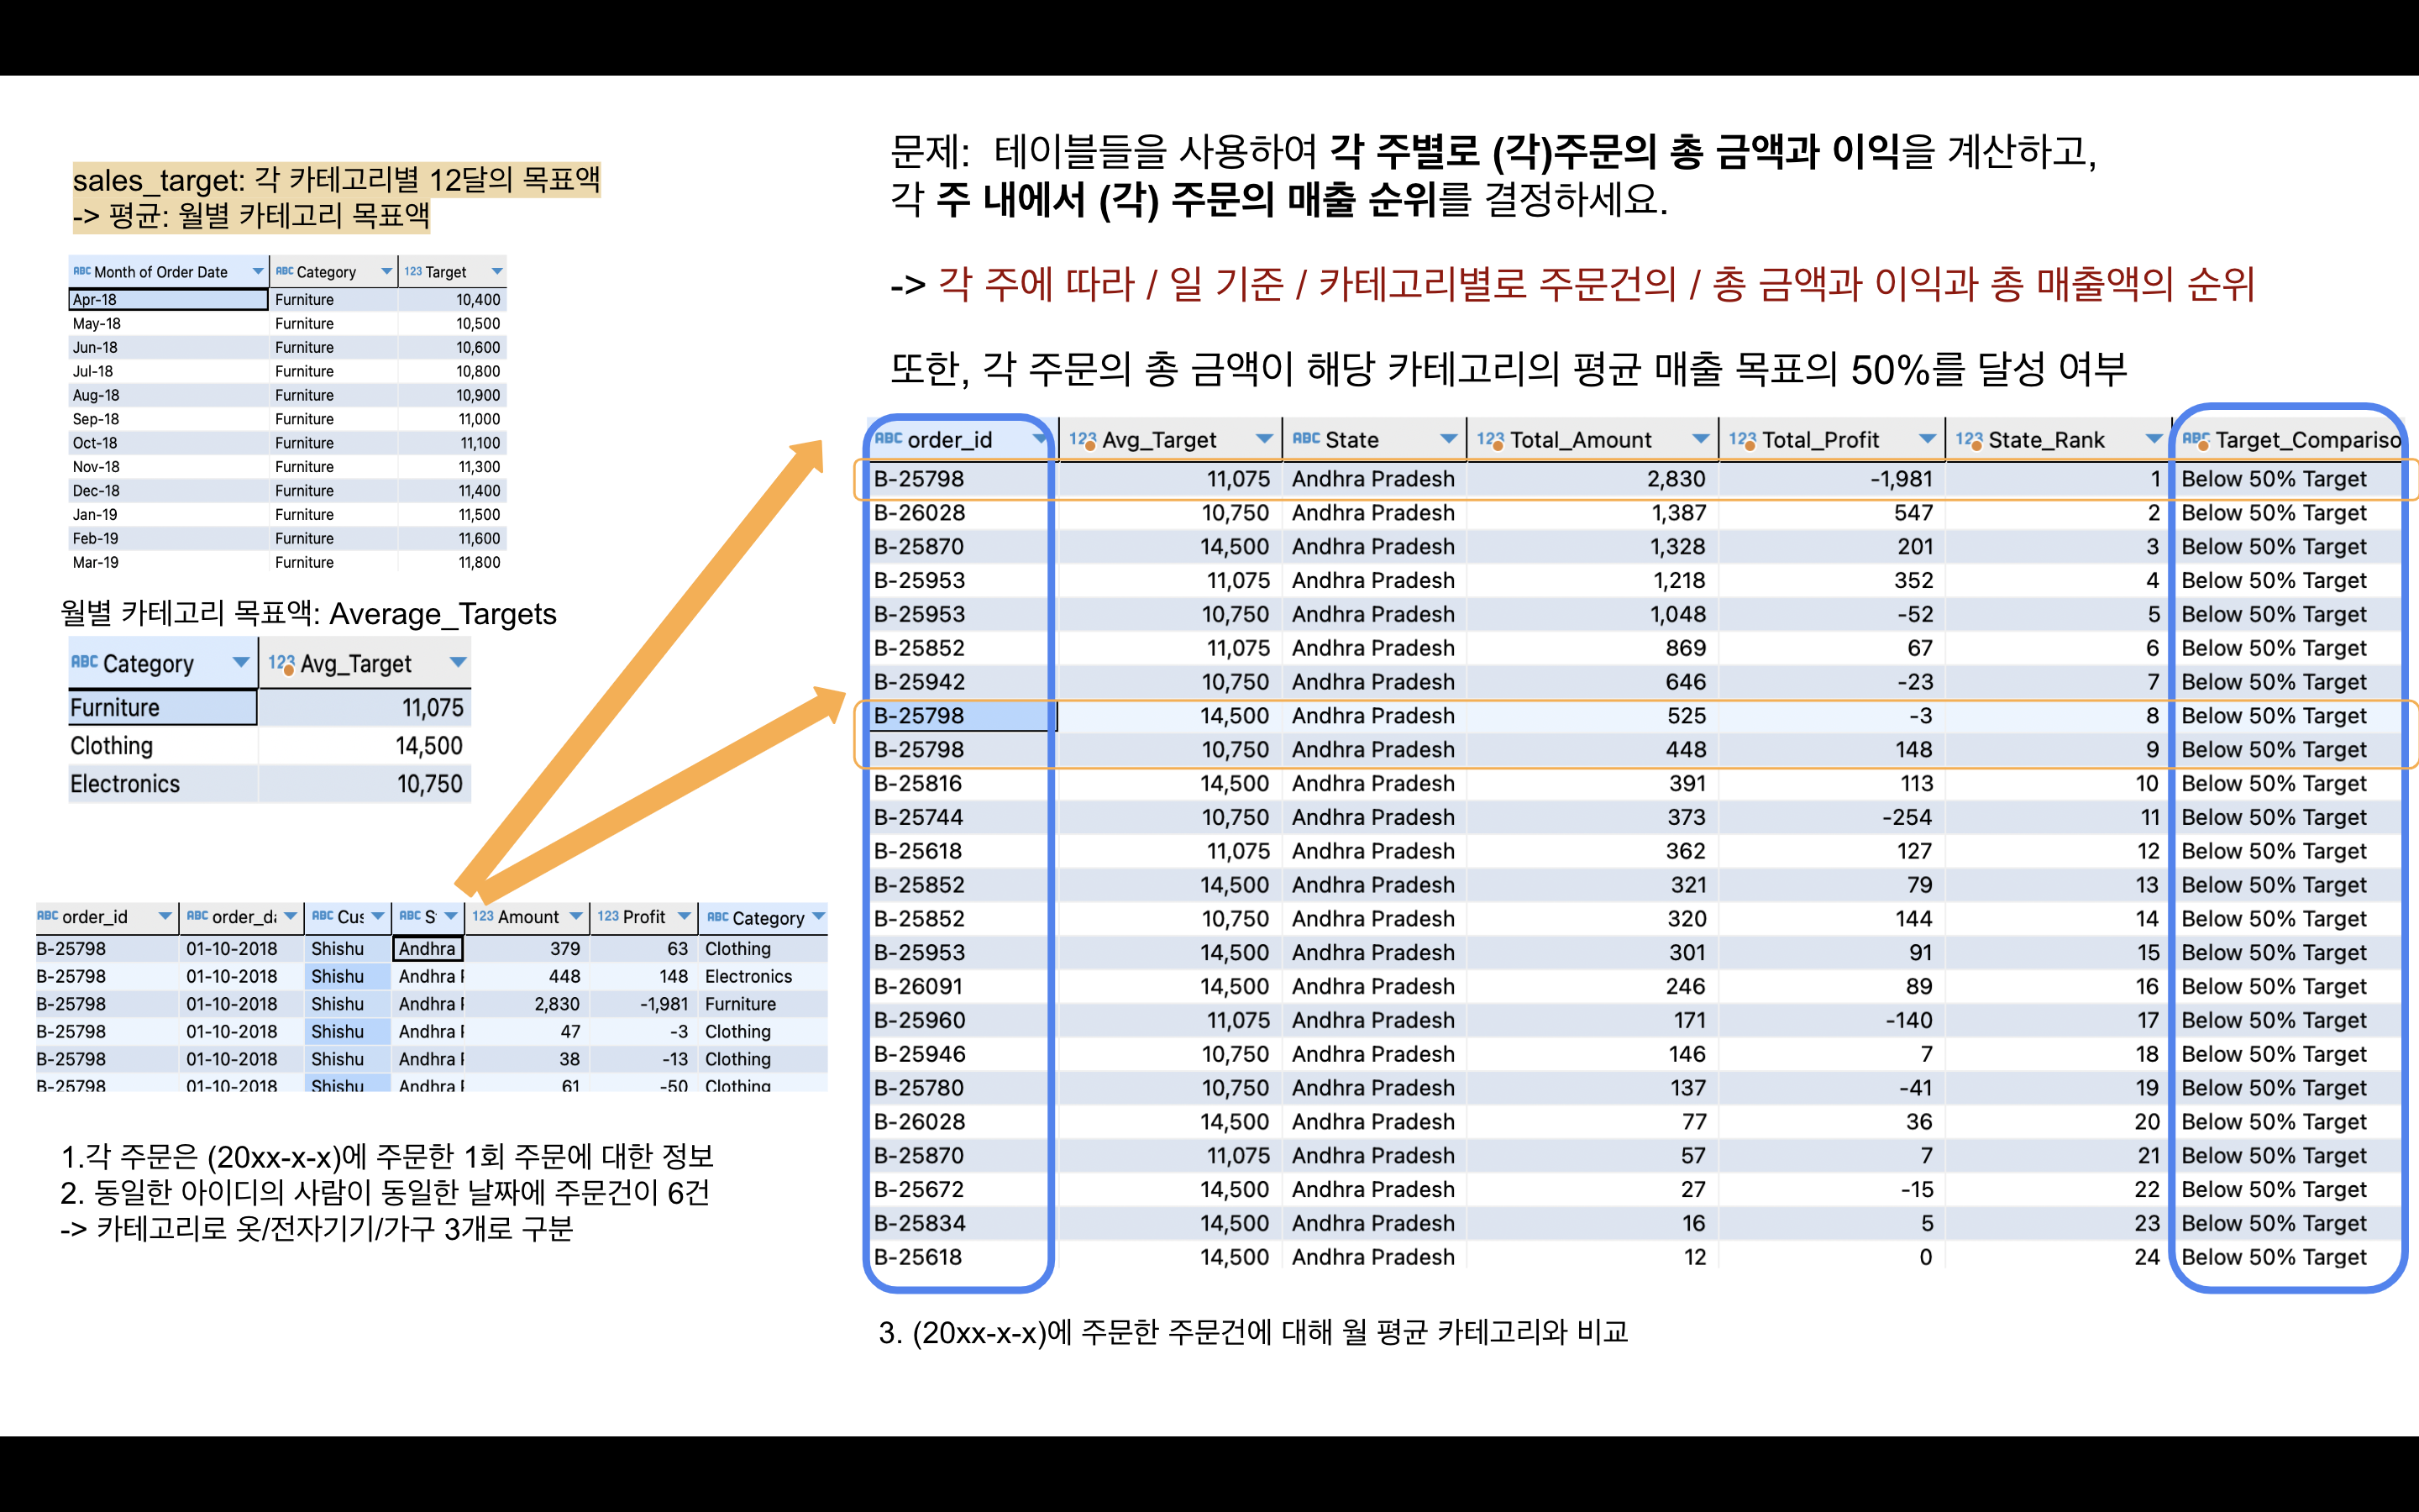This screenshot has height=1512, width=2419.
Task: Click the 123 icon beside Amount column header
Action: (x=483, y=916)
